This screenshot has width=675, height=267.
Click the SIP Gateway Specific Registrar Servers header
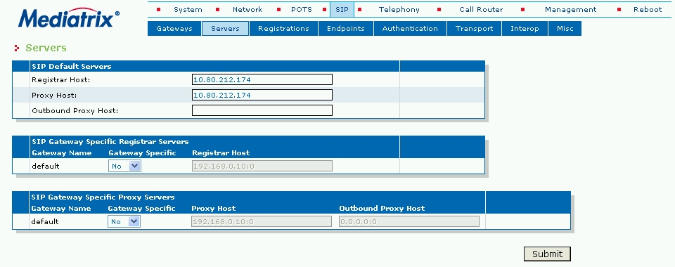(110, 141)
